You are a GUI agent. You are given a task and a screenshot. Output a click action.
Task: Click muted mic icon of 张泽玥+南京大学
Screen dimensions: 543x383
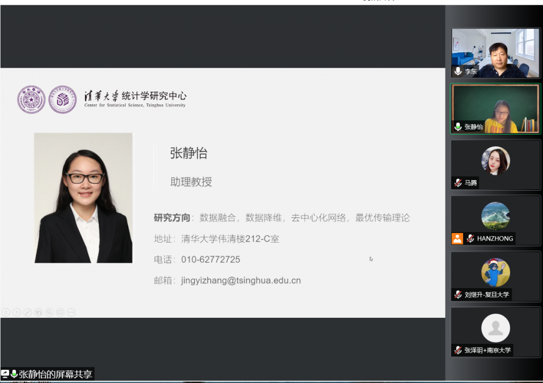(x=458, y=350)
